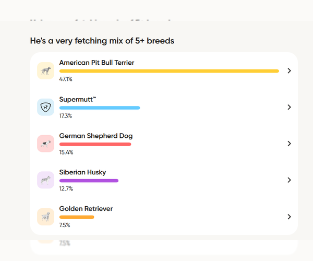Select the Supermutt breed name
313x261 pixels.
point(77,99)
